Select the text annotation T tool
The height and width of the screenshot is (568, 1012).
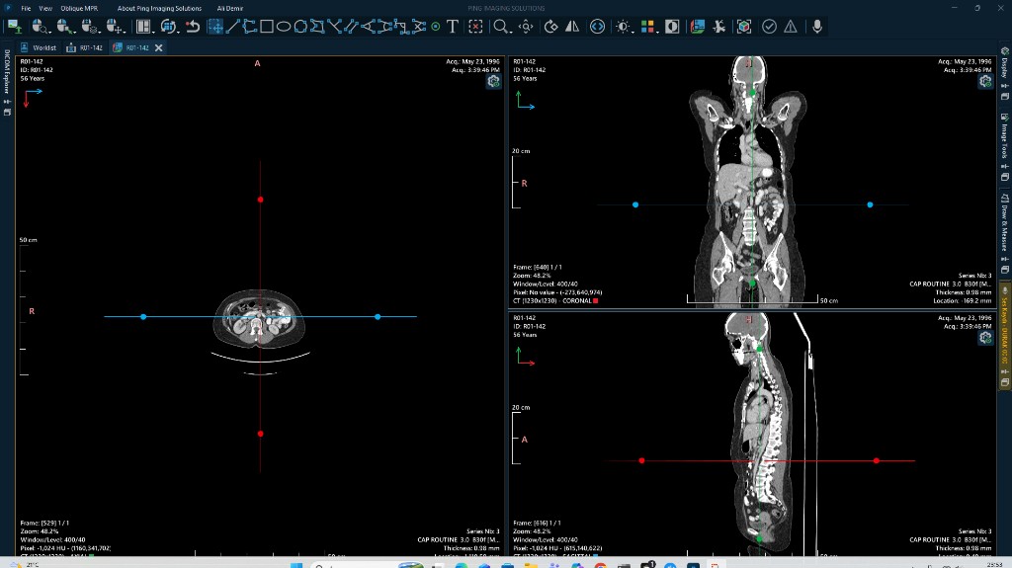[453, 27]
